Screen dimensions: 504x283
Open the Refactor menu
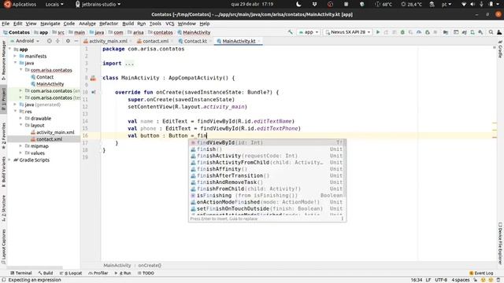[x=109, y=24]
